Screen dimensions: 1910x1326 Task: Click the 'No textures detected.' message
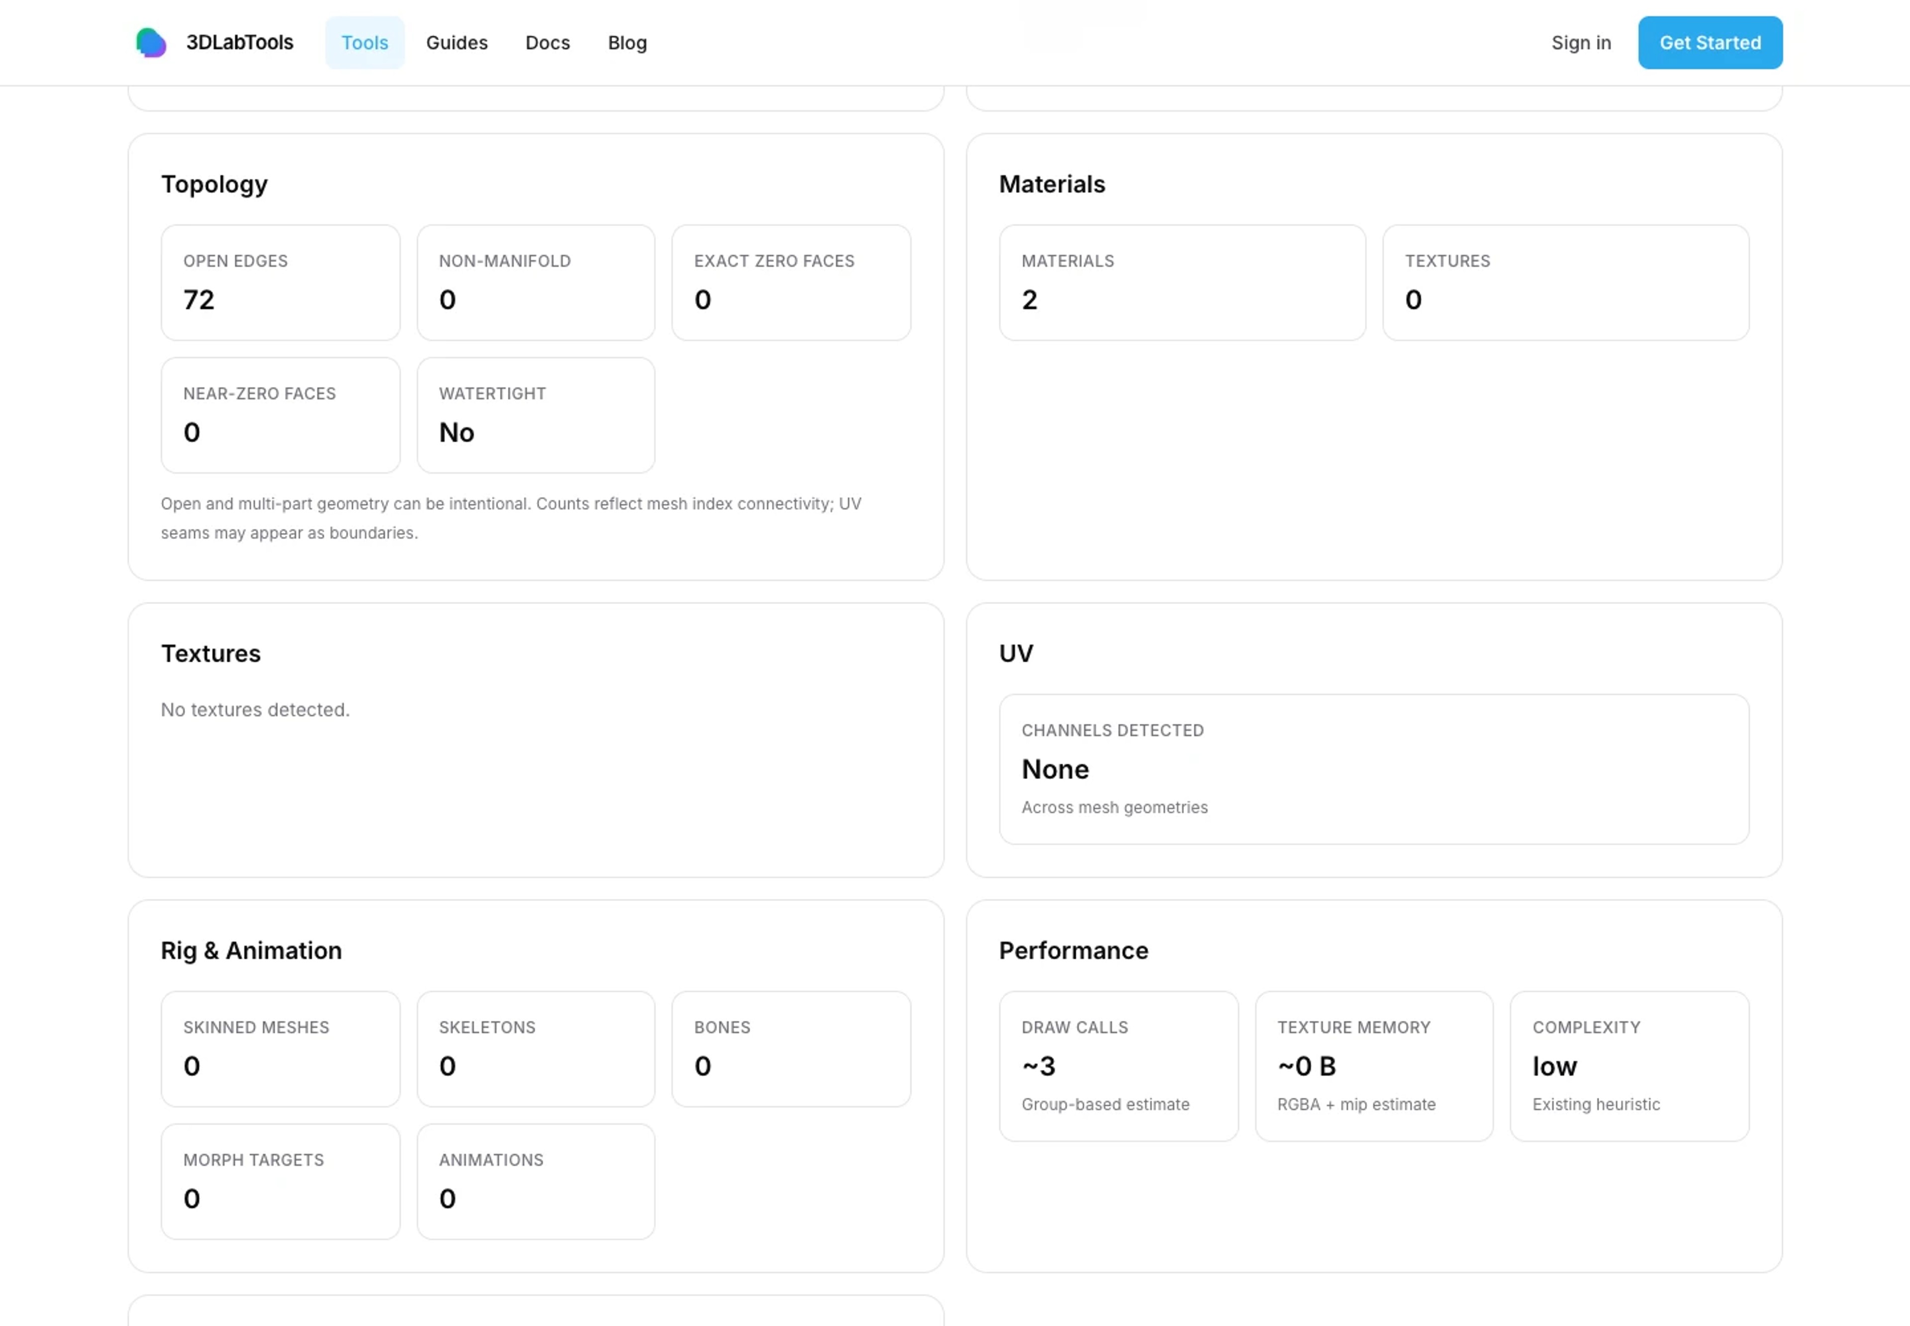pyautogui.click(x=255, y=709)
